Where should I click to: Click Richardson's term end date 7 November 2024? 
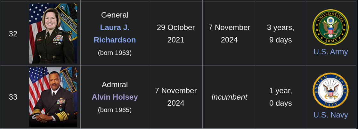pyautogui.click(x=229, y=34)
